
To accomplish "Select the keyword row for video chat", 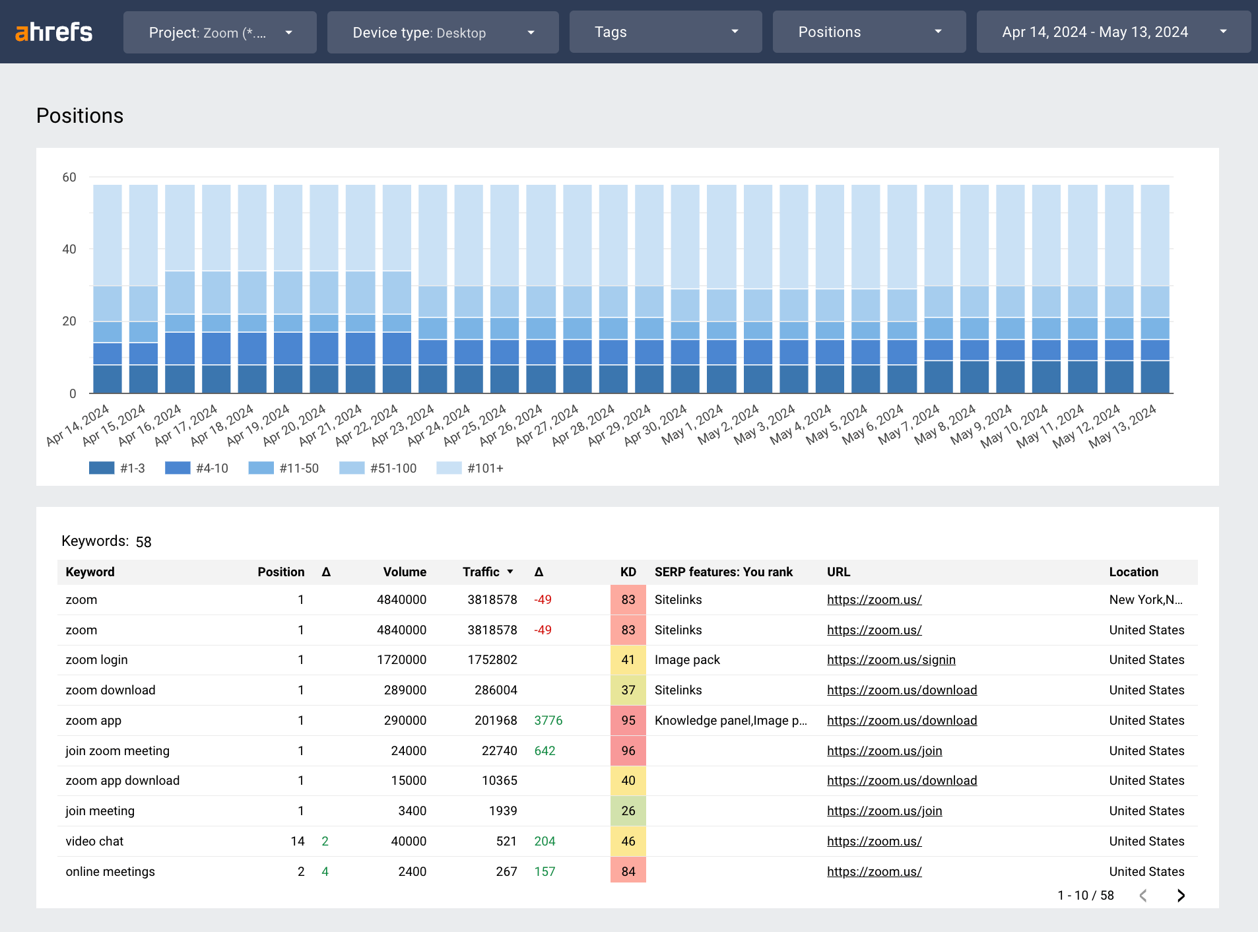I will (x=94, y=841).
